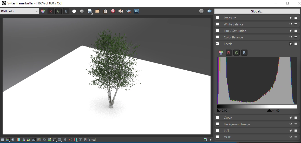Click the Globals... button
Viewport: 301px width, 143px height.
257,11
